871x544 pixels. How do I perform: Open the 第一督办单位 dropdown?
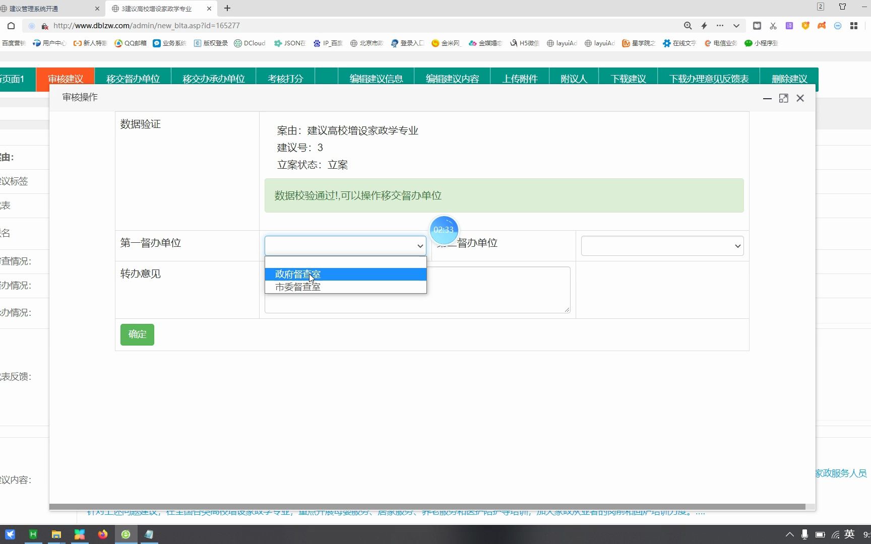(345, 246)
